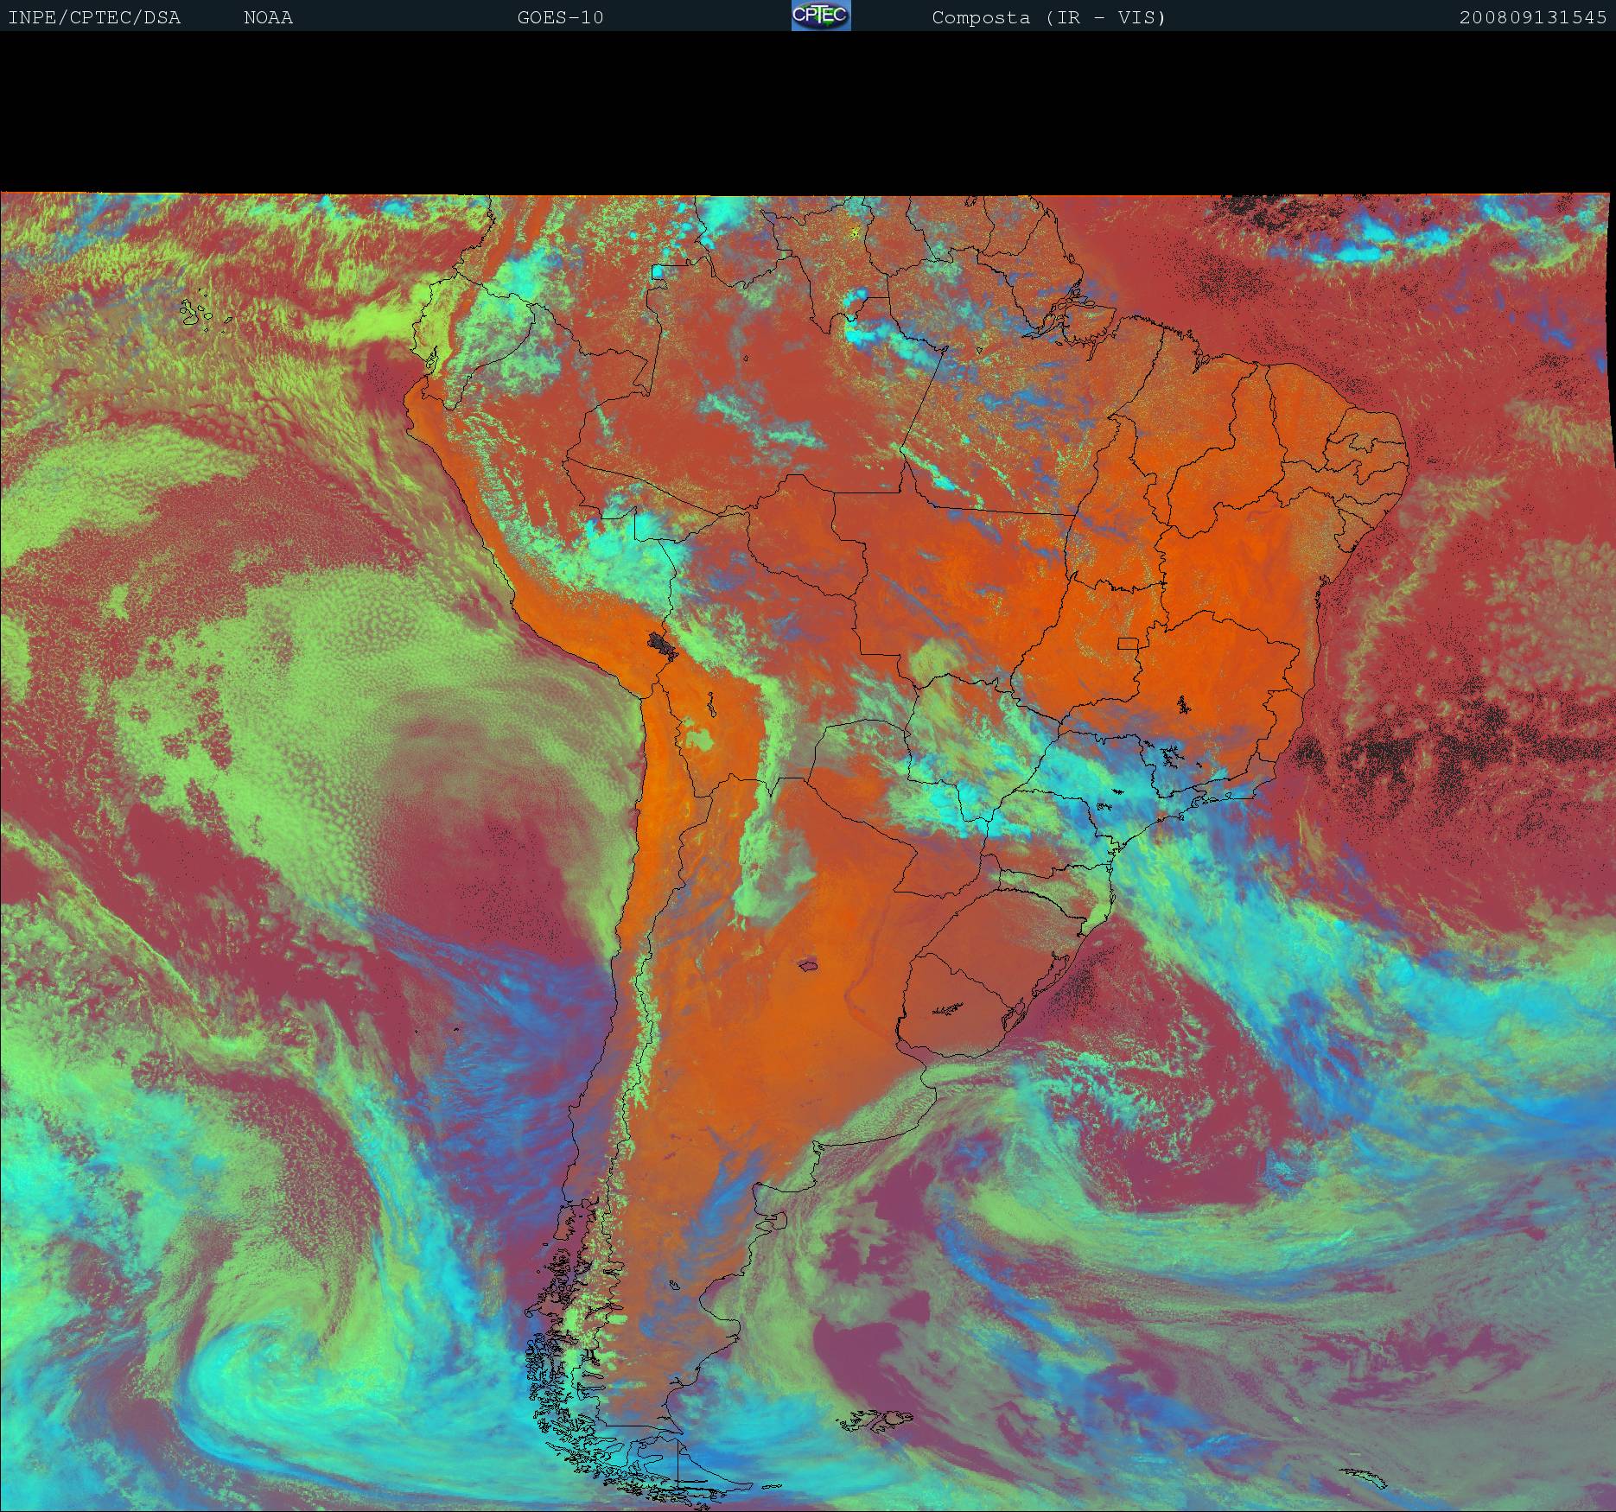Click the Composta (IR - VIS) title
Viewport: 1616px width, 1512px height.
1048,18
